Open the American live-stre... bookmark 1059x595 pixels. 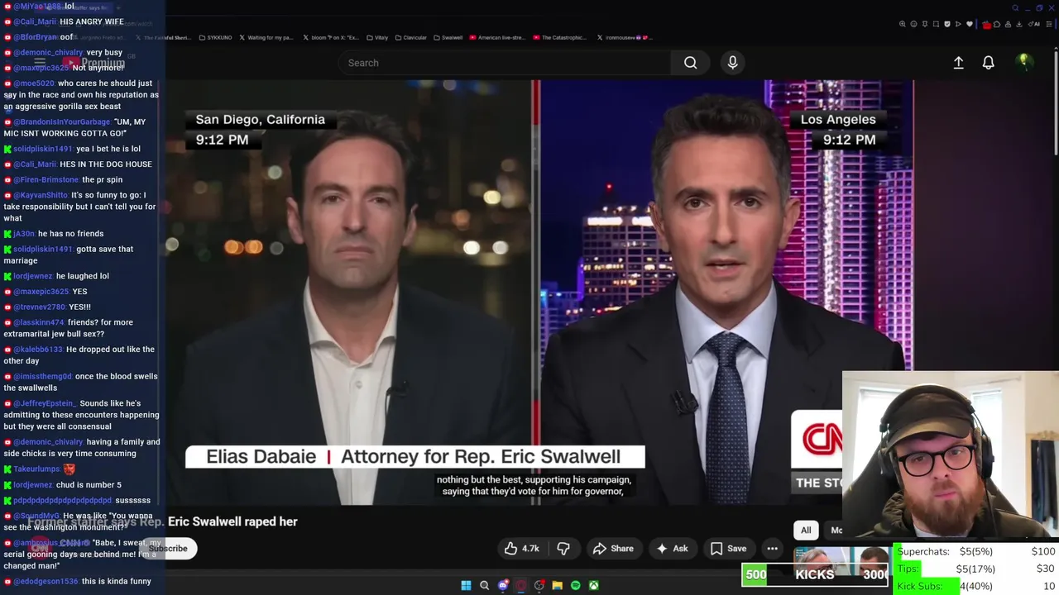[496, 37]
